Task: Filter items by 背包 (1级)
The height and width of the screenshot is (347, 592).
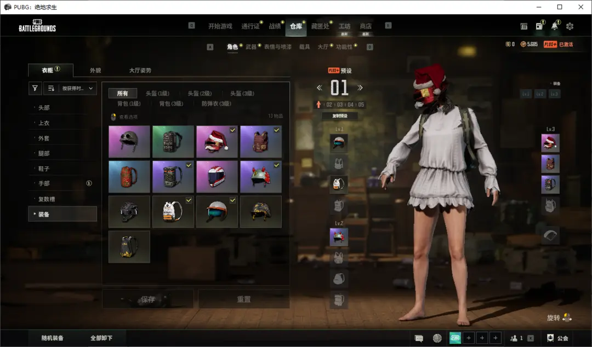Action: [129, 103]
